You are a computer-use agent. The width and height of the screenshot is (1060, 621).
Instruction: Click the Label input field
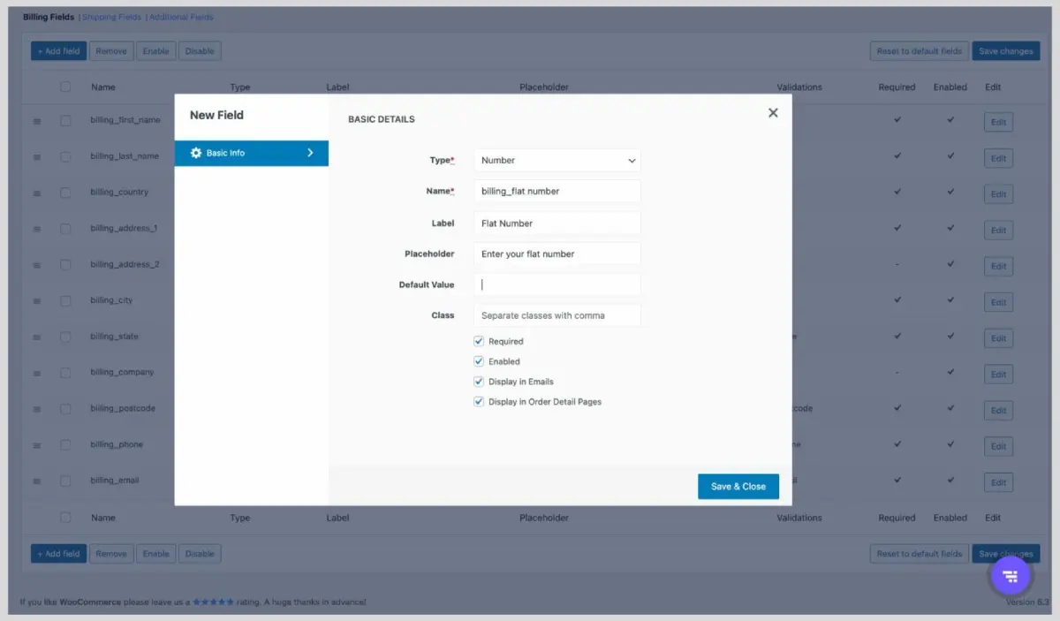tap(557, 223)
